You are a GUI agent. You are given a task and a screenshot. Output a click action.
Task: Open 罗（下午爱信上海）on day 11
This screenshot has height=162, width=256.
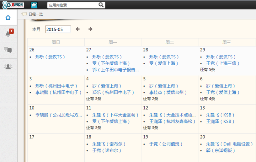(111, 121)
